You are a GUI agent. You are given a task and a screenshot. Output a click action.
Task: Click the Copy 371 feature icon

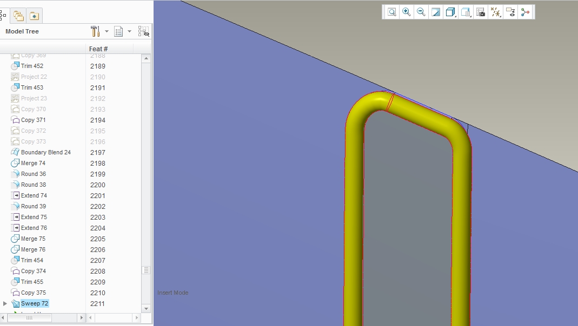click(15, 120)
